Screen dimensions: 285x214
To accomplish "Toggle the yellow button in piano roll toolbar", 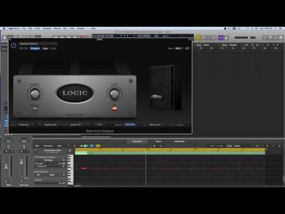I will click(98, 146).
